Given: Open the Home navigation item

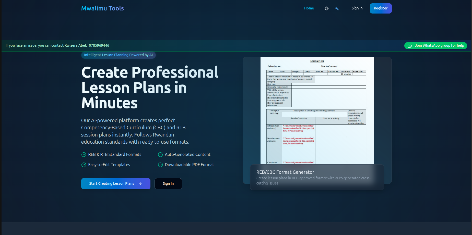Looking at the screenshot, I should (x=309, y=8).
